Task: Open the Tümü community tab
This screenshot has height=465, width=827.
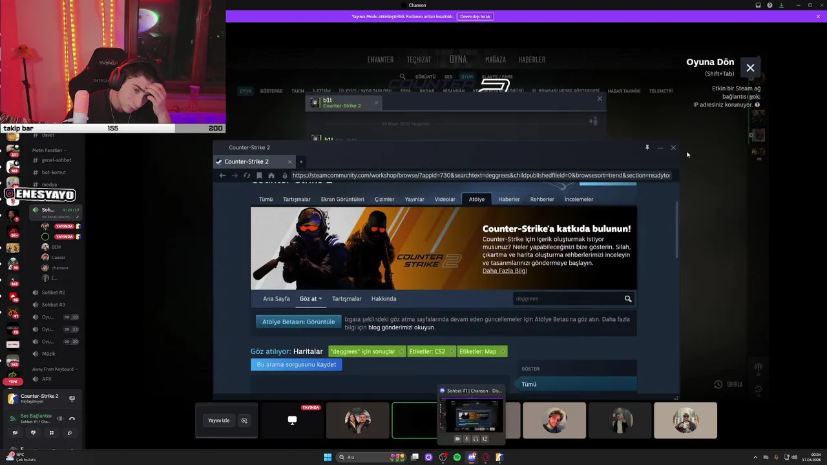Action: [266, 199]
